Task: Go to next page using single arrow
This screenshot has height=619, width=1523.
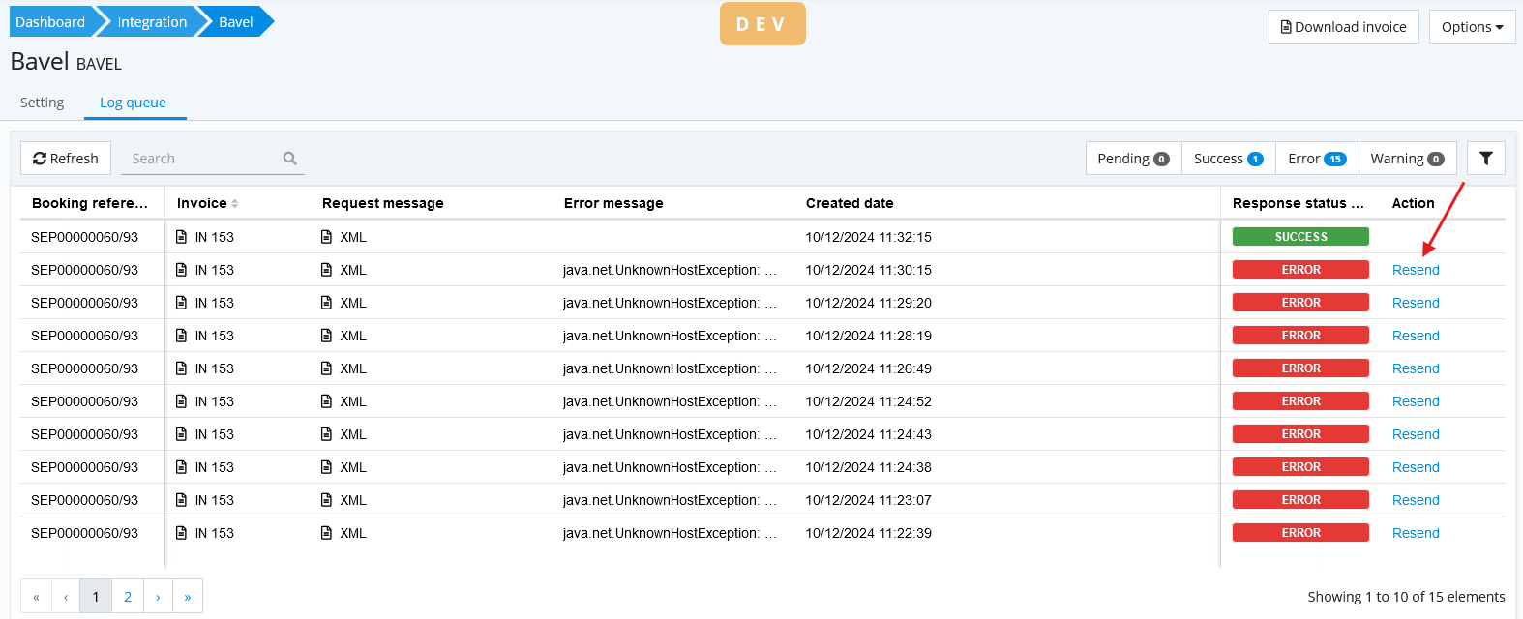Action: [158, 597]
